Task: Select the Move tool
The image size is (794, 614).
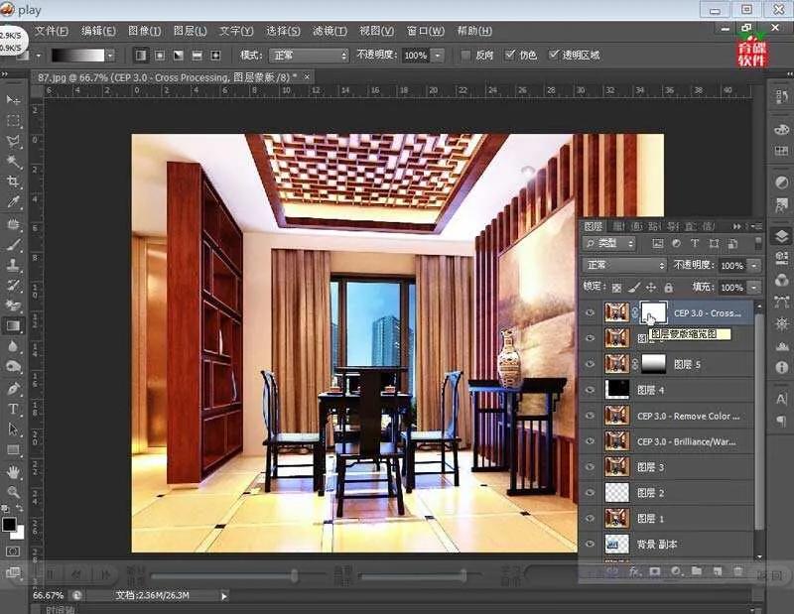Action: pos(14,100)
